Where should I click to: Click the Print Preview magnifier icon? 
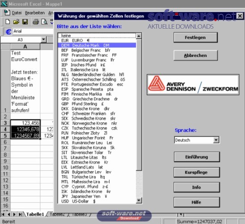coord(44,22)
